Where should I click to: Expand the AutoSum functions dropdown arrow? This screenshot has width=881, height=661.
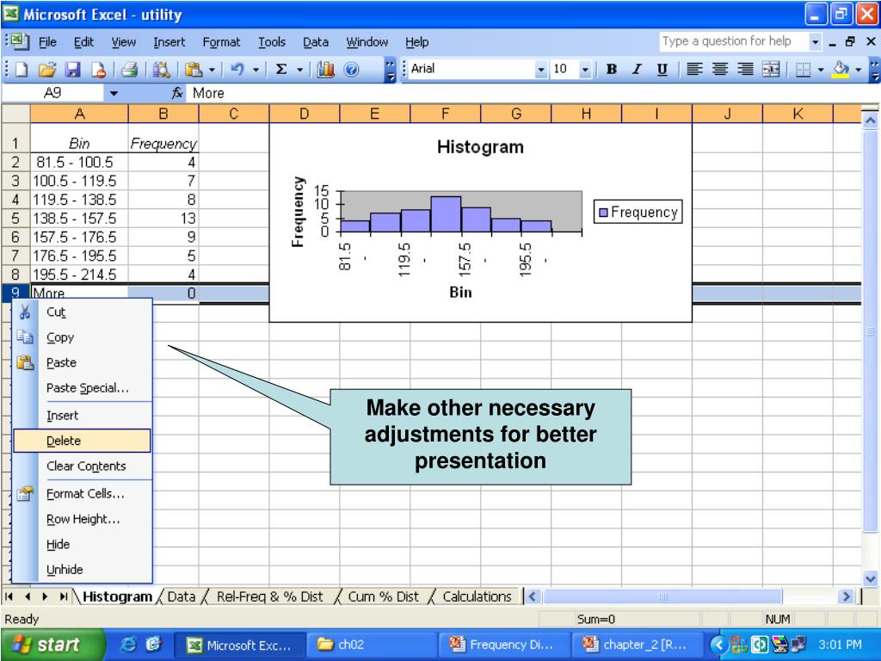tap(300, 70)
